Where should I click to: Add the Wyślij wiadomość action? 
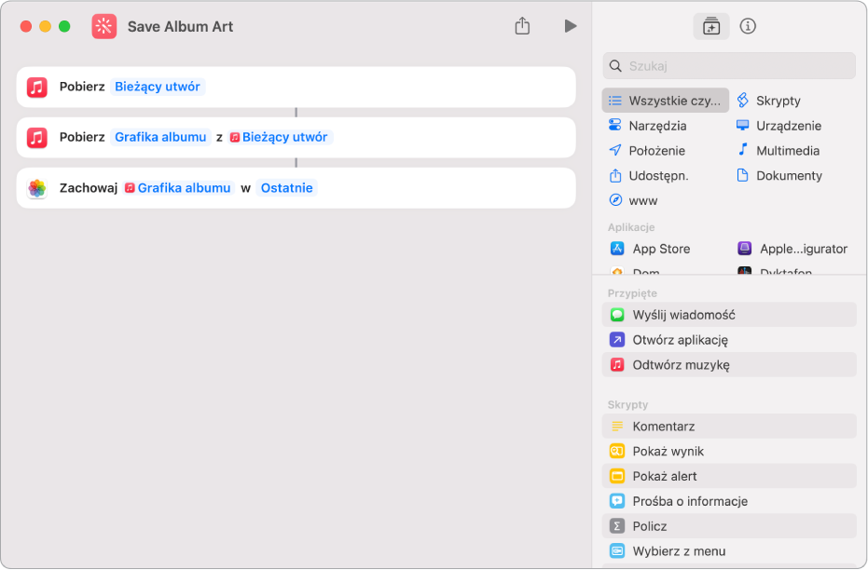pyautogui.click(x=729, y=315)
